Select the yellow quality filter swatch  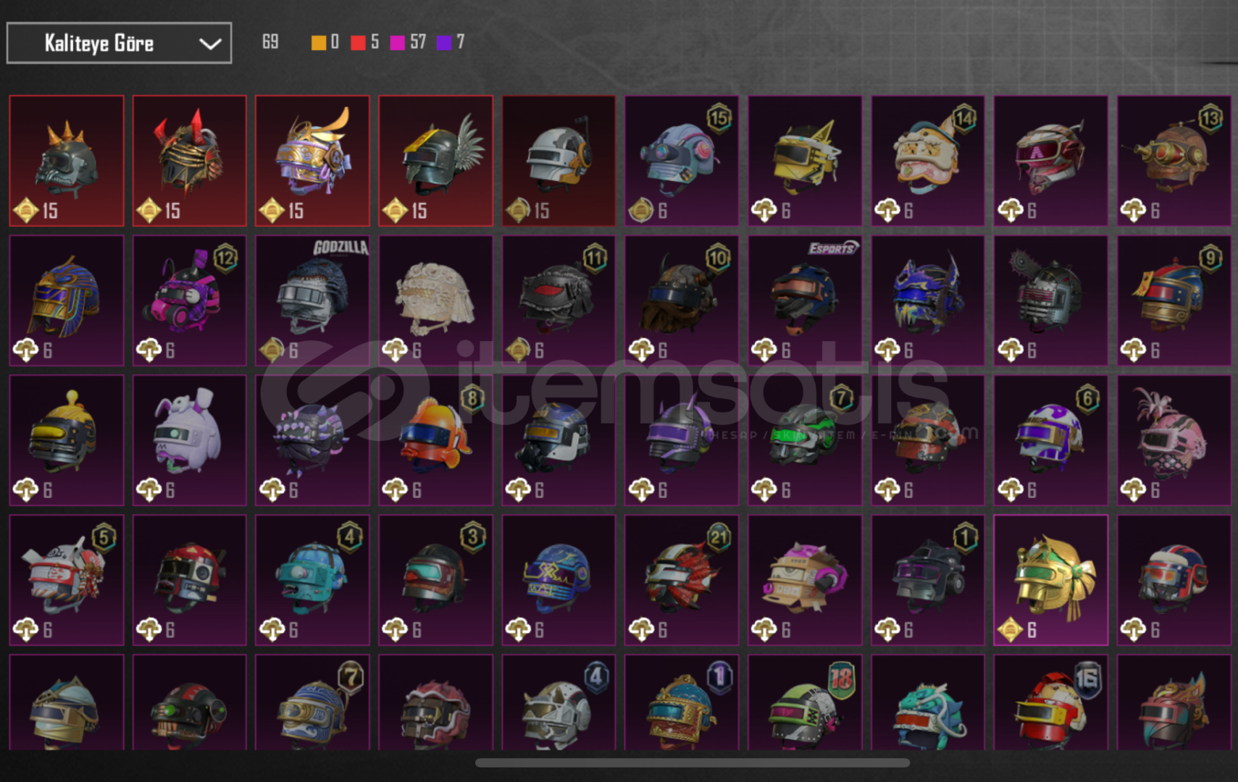pyautogui.click(x=318, y=43)
